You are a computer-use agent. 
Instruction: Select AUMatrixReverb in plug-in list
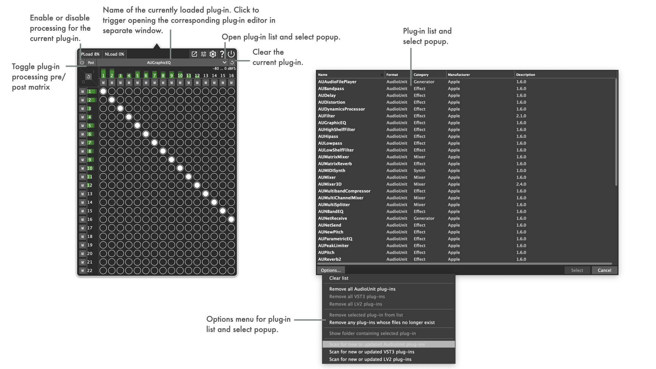point(334,164)
